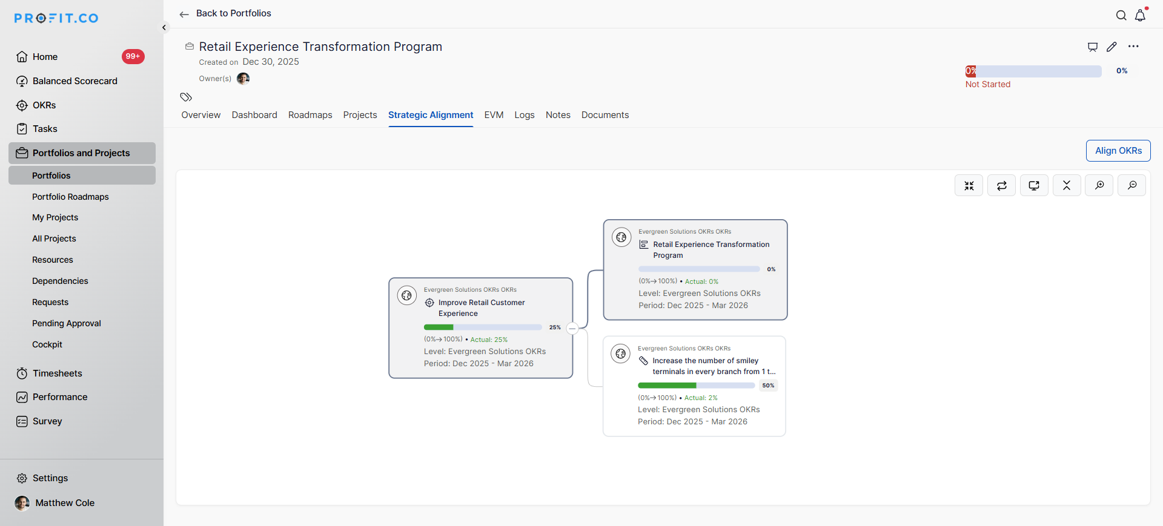The image size is (1163, 526).
Task: Open Portfolio Roadmaps in the sidebar
Action: coord(70,197)
